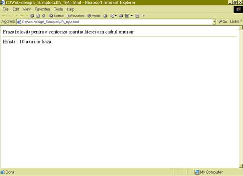
Task: Open the Search pane
Action: (x=57, y=16)
